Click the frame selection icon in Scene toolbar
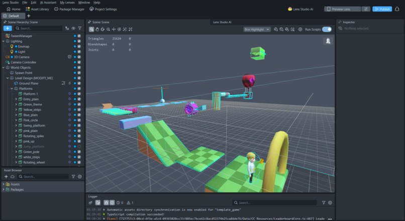 pyautogui.click(x=125, y=30)
